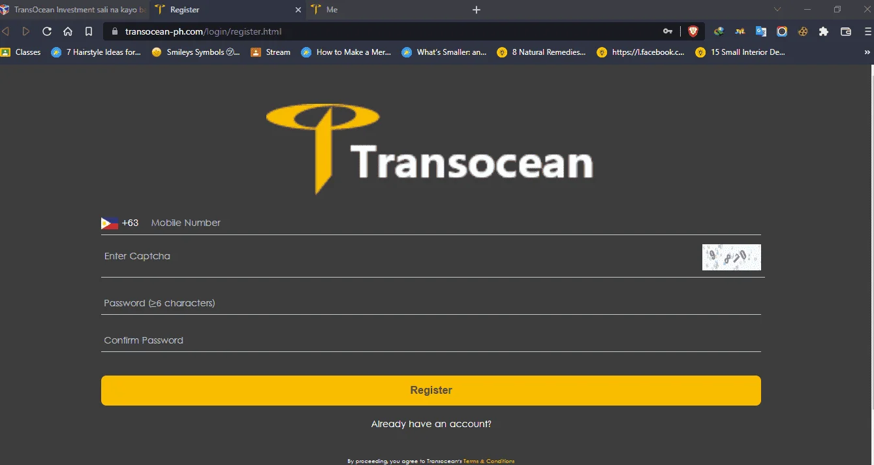Screen dimensions: 874x465
Task: Show more bookmarks with the chevron
Action: point(868,52)
